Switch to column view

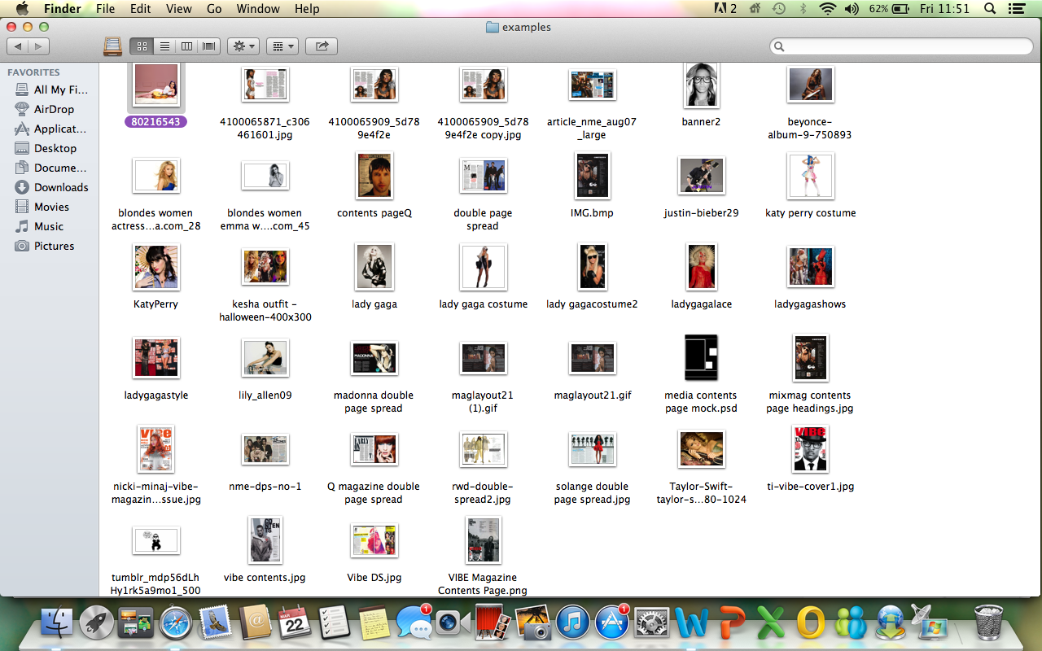point(186,46)
